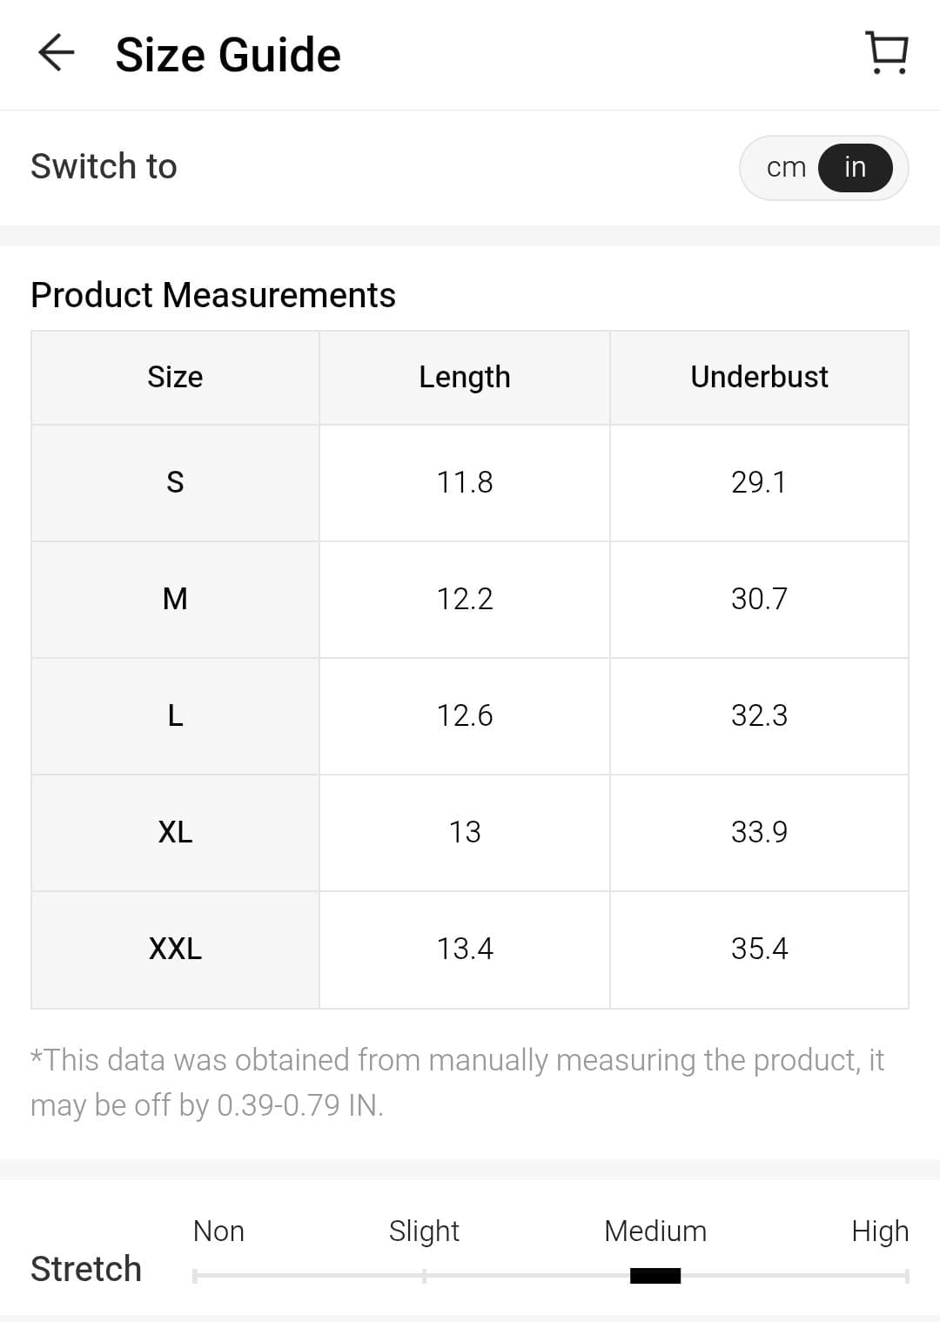Tap the back arrow icon
The height and width of the screenshot is (1322, 940).
[x=57, y=53]
